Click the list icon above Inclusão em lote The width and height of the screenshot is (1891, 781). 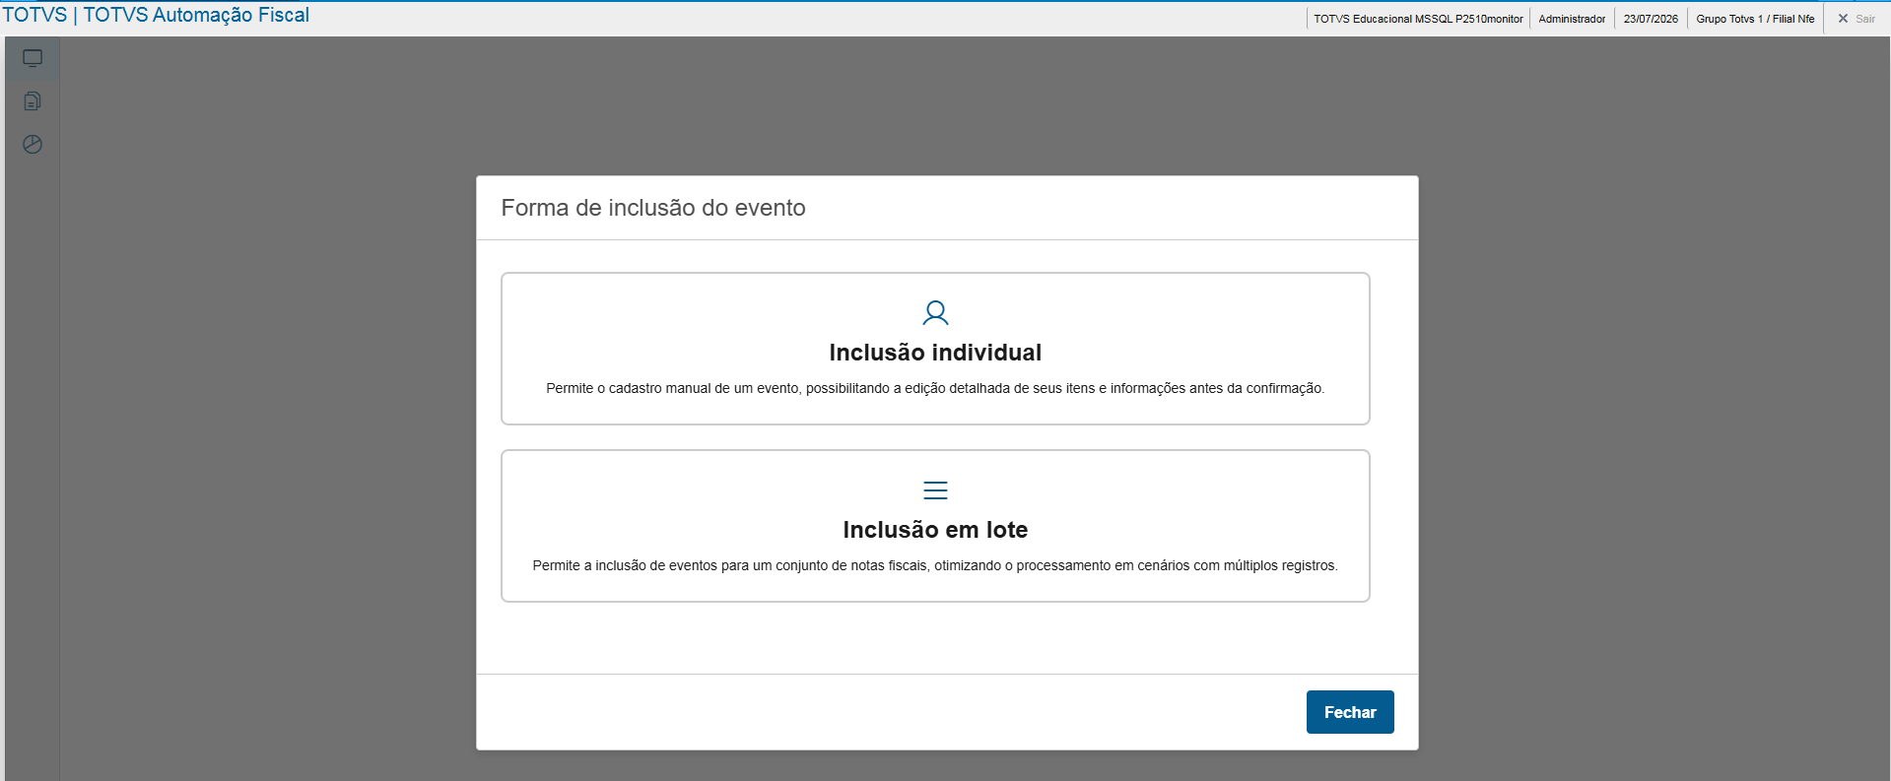tap(935, 490)
